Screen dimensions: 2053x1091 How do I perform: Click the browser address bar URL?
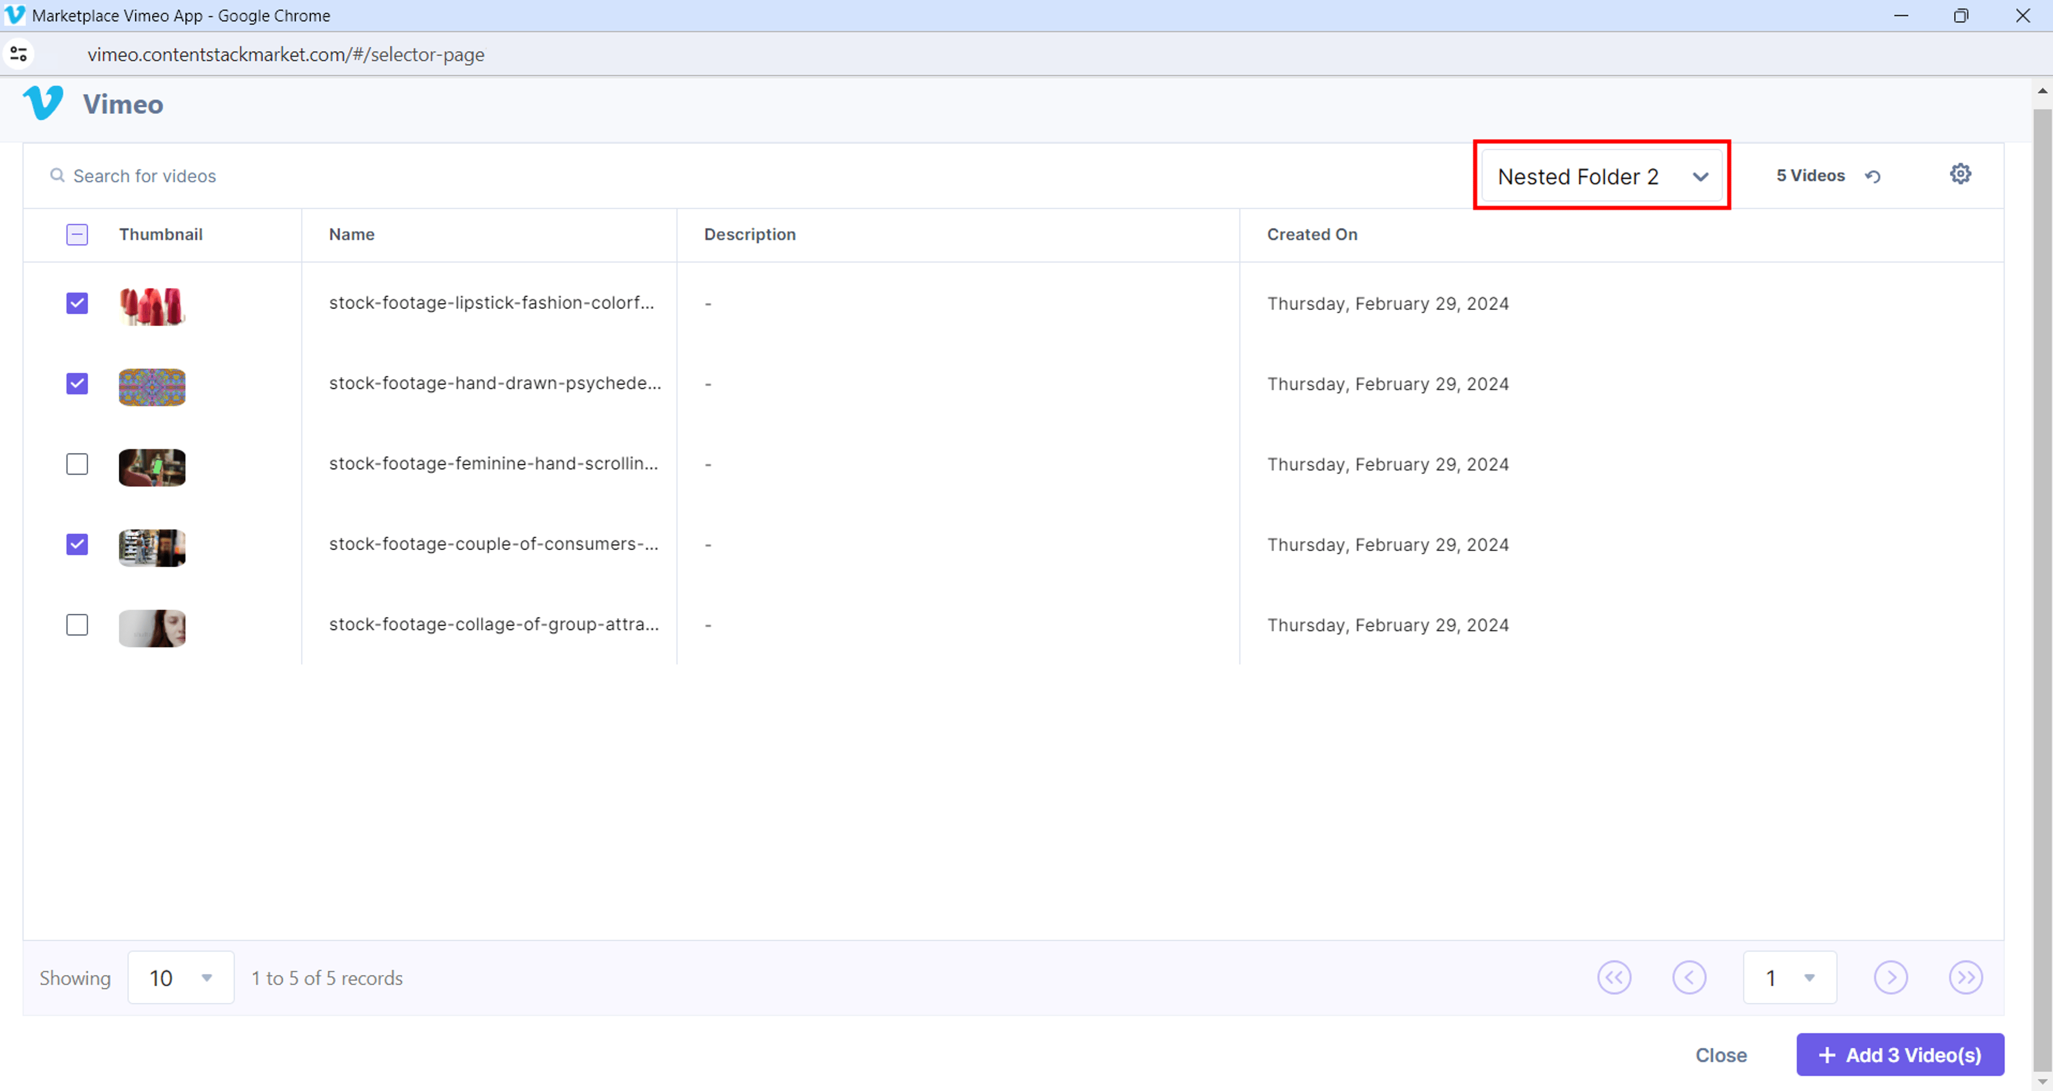(x=286, y=54)
